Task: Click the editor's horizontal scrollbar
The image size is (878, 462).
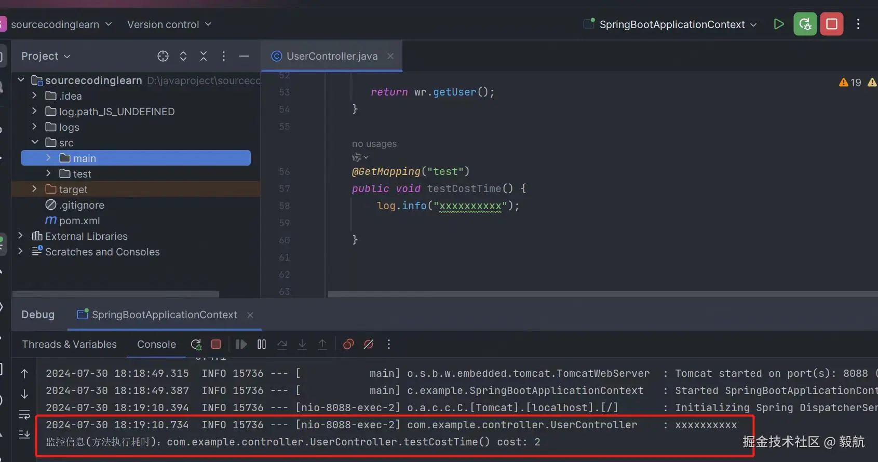Action: coord(602,294)
